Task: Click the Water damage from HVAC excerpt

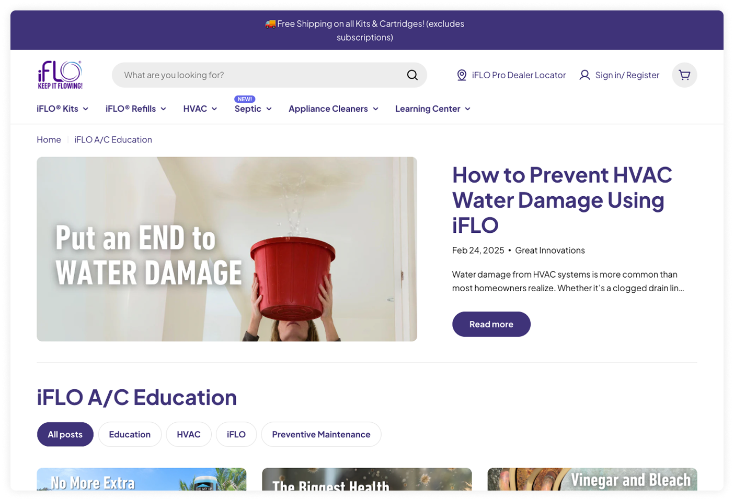Action: pyautogui.click(x=568, y=281)
